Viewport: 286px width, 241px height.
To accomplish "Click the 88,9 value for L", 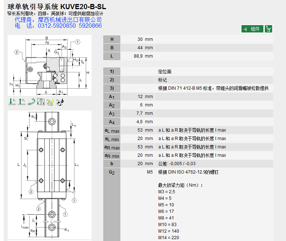I will pos(139,56).
